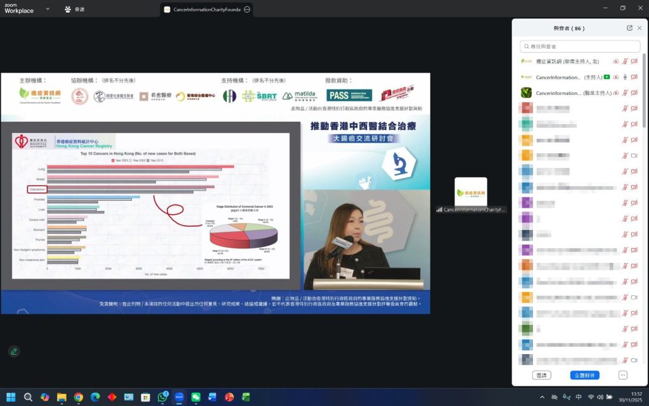Click the green annotation pencil icon

[13, 351]
